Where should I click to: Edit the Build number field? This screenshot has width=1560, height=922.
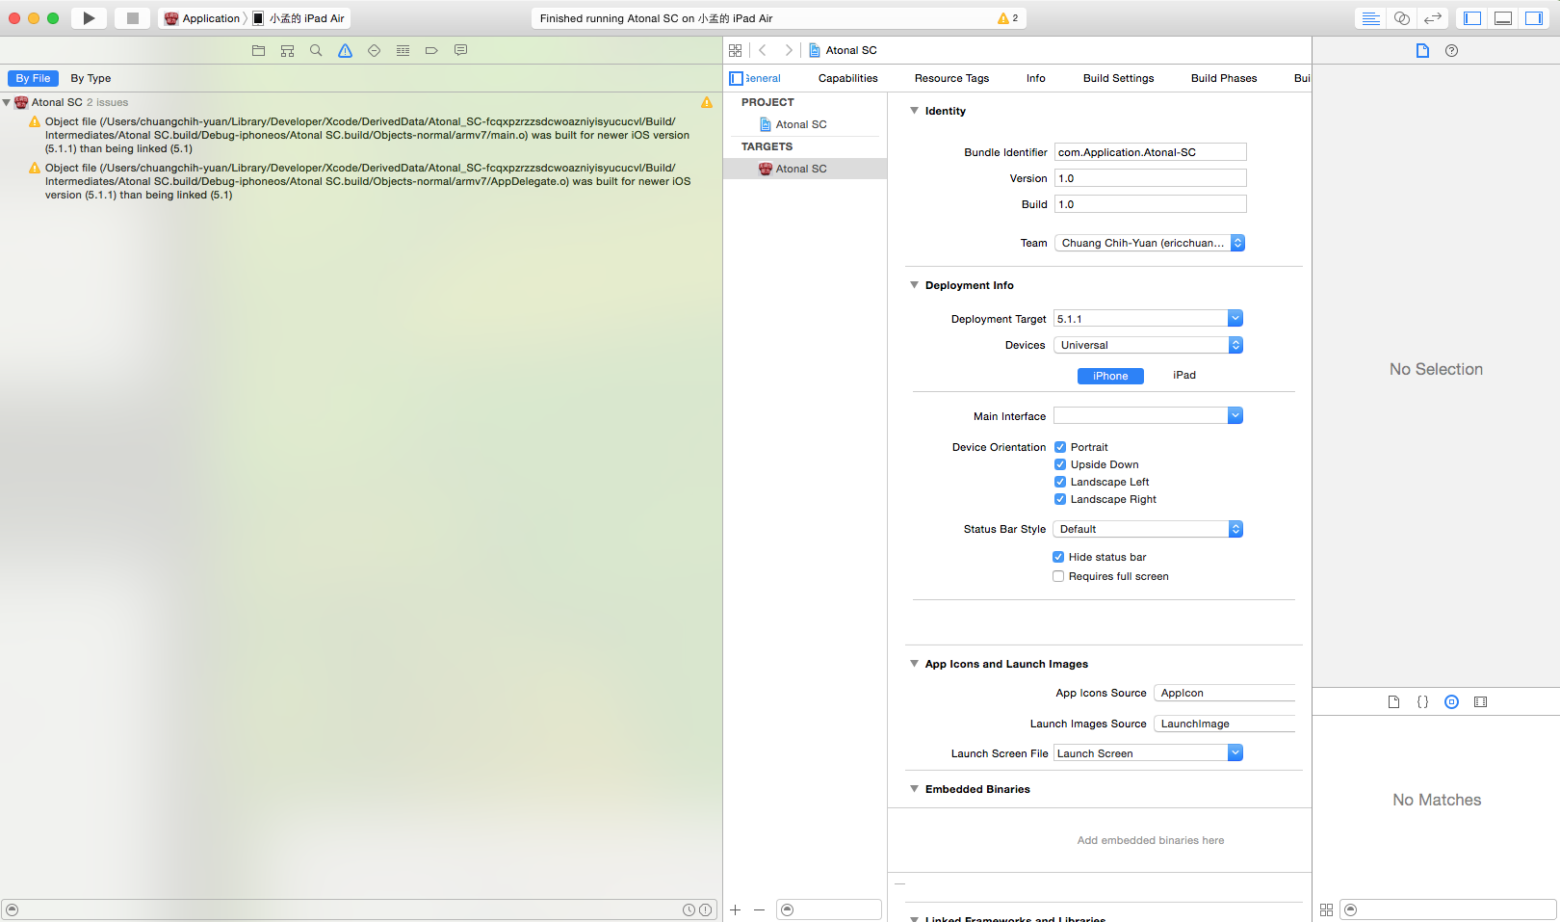click(1150, 204)
